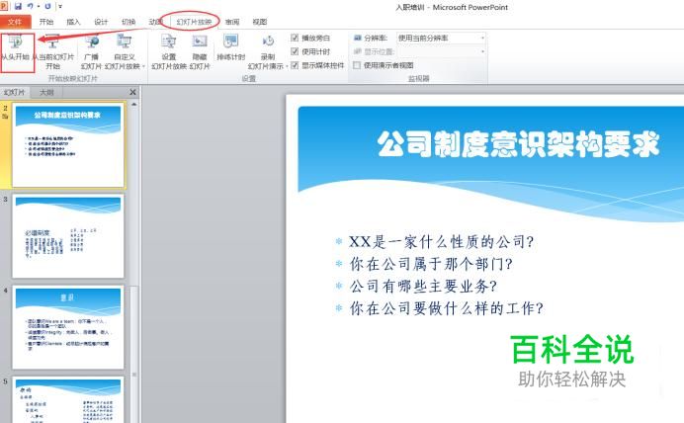The width and height of the screenshot is (684, 423).
Task: Toggle the 使用计时 checkbox
Action: coord(295,51)
